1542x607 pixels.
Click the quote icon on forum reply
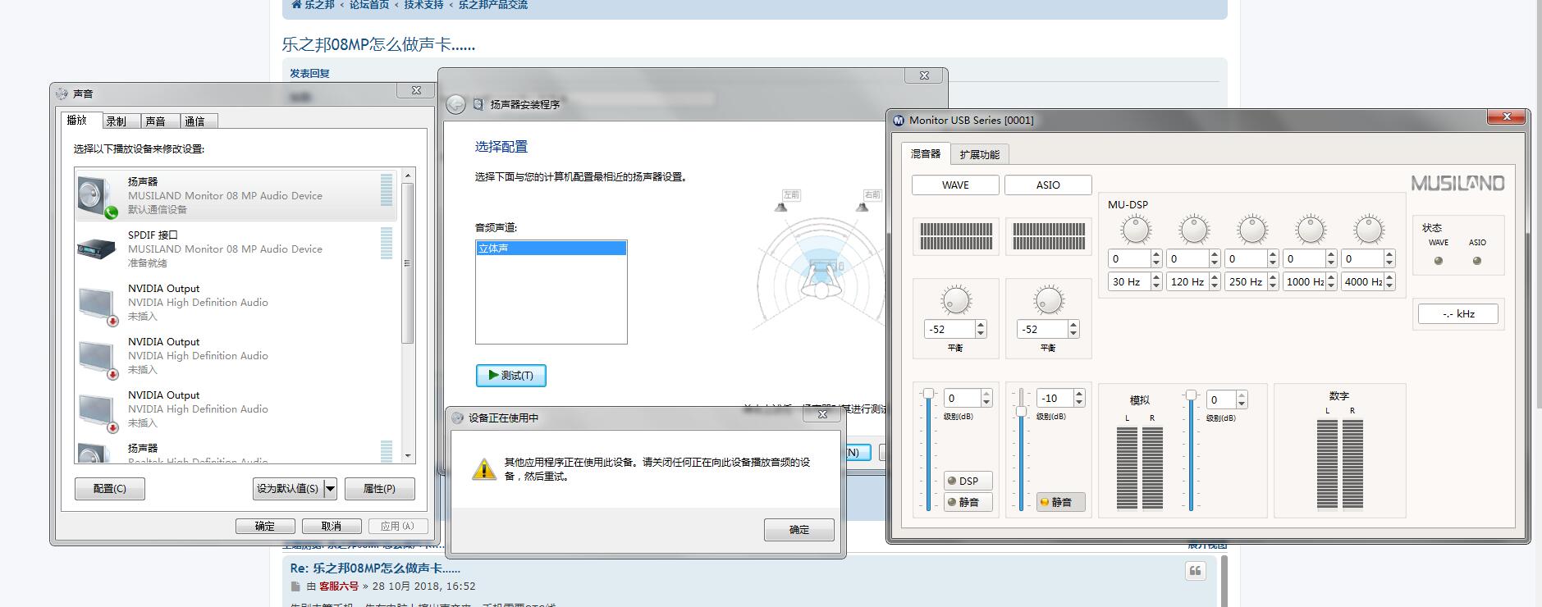[1195, 571]
